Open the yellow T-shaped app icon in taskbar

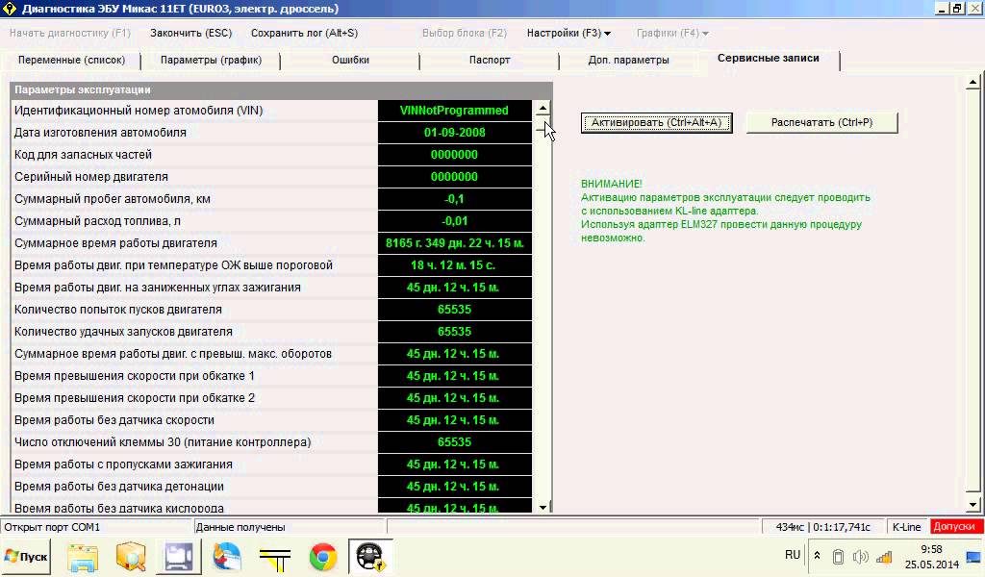click(275, 557)
